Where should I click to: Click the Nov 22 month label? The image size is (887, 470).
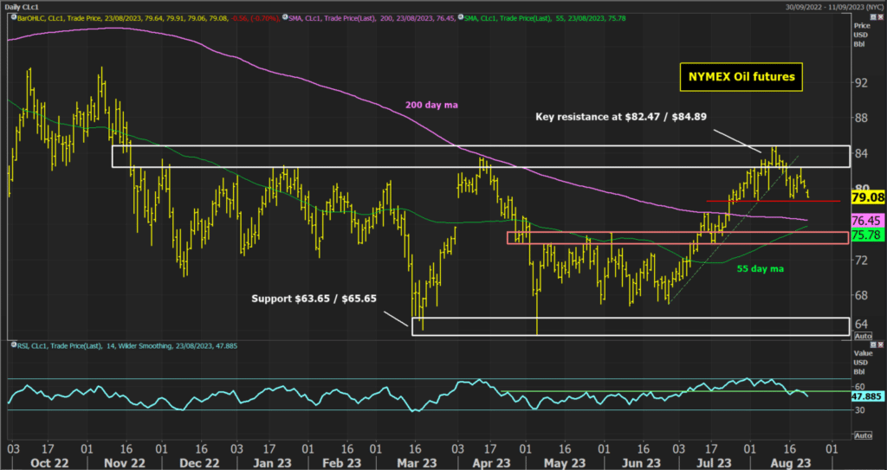pos(125,463)
